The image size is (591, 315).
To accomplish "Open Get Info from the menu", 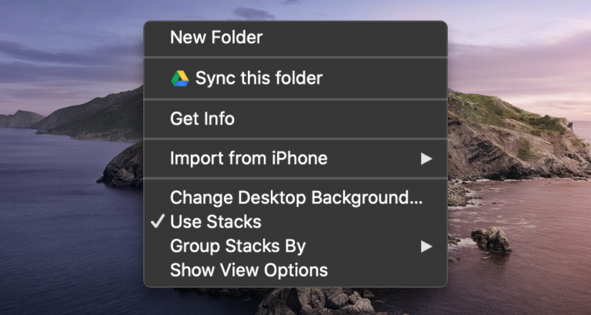I will (x=202, y=119).
